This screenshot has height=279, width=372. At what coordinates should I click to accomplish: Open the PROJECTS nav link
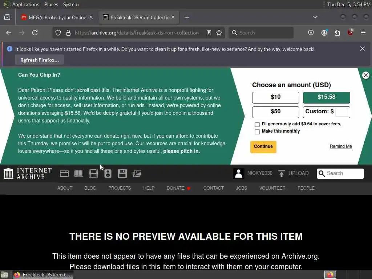click(x=120, y=188)
